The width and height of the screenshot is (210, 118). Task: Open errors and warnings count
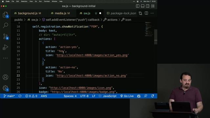[x=31, y=96]
